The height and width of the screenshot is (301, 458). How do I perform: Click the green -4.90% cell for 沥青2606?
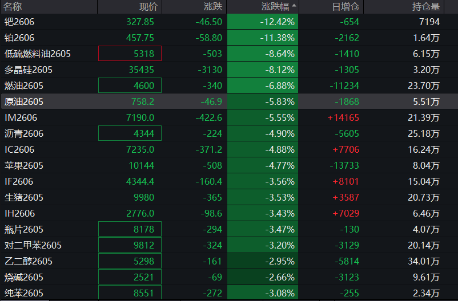263,133
